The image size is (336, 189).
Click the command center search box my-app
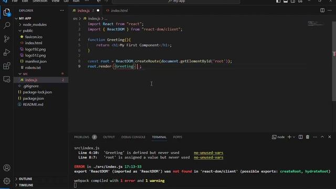[x=176, y=2]
